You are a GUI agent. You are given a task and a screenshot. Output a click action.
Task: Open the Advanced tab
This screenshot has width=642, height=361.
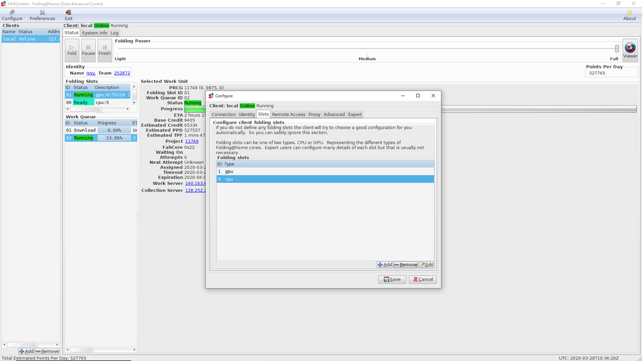click(334, 114)
